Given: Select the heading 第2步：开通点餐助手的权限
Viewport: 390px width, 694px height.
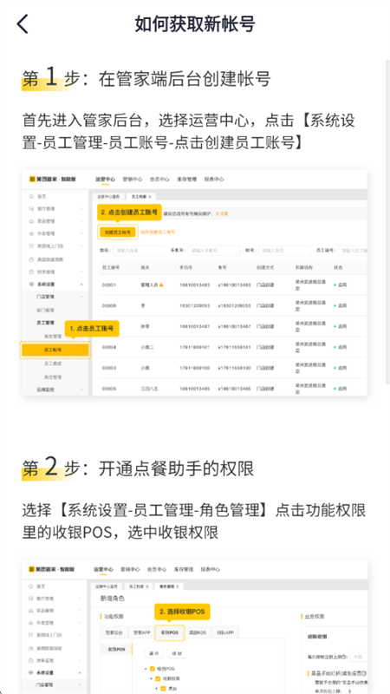Looking at the screenshot, I should pos(138,468).
